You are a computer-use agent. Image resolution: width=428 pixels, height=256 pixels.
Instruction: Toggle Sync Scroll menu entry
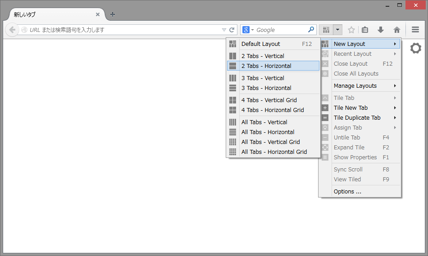[360, 169]
